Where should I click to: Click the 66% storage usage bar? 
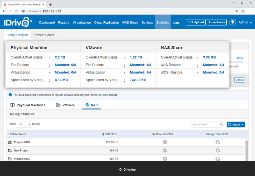[236, 62]
